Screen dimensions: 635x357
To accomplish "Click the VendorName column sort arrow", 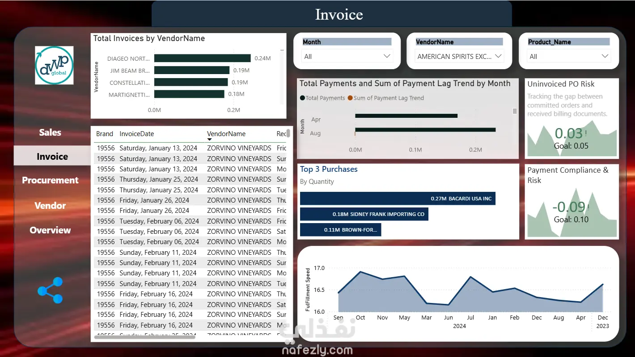I will pos(209,140).
